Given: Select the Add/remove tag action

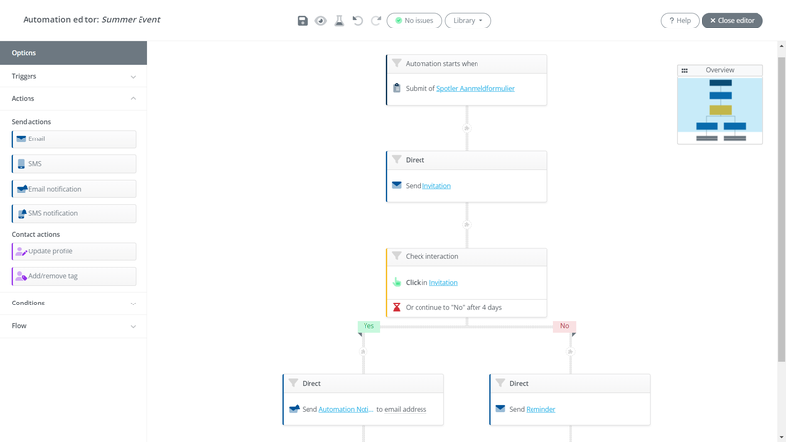Looking at the screenshot, I should point(74,276).
